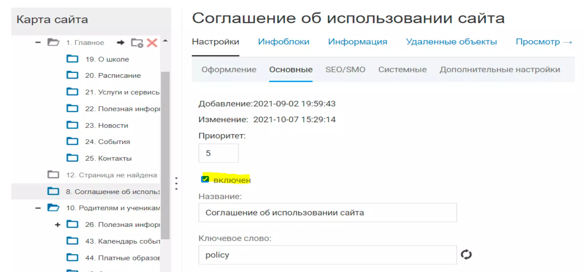Select tree item 24. События
The image size is (585, 272).
tap(108, 141)
